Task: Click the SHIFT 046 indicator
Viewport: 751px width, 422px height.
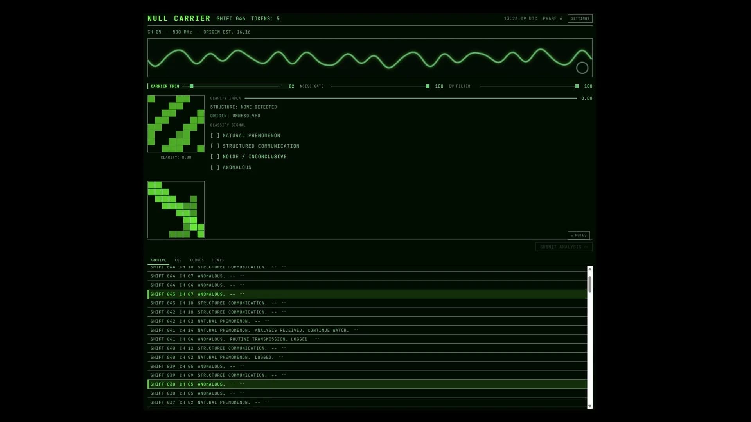Action: click(231, 18)
